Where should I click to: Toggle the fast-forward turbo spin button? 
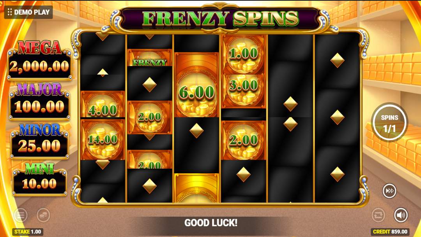[x=389, y=191]
